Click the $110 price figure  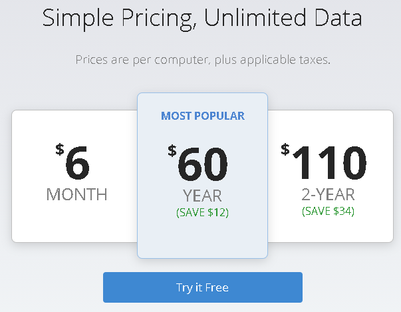(x=329, y=162)
